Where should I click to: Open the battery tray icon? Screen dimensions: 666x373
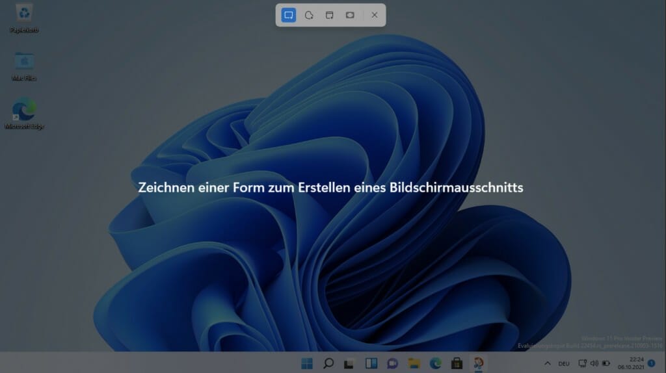click(x=606, y=363)
